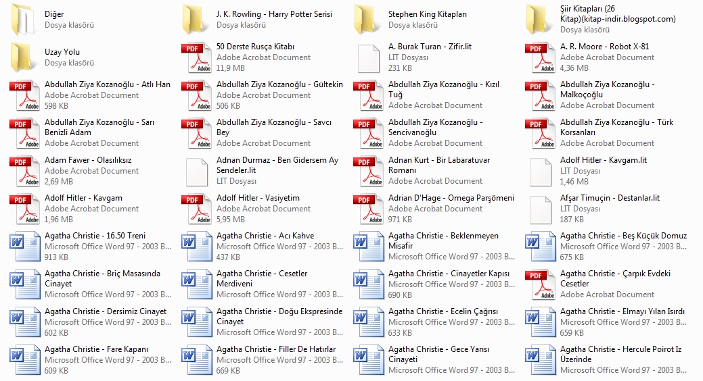Click the blank file icon of Afşar Timuçin - Destanlar.lit
This screenshot has height=381, width=703.
(540, 210)
